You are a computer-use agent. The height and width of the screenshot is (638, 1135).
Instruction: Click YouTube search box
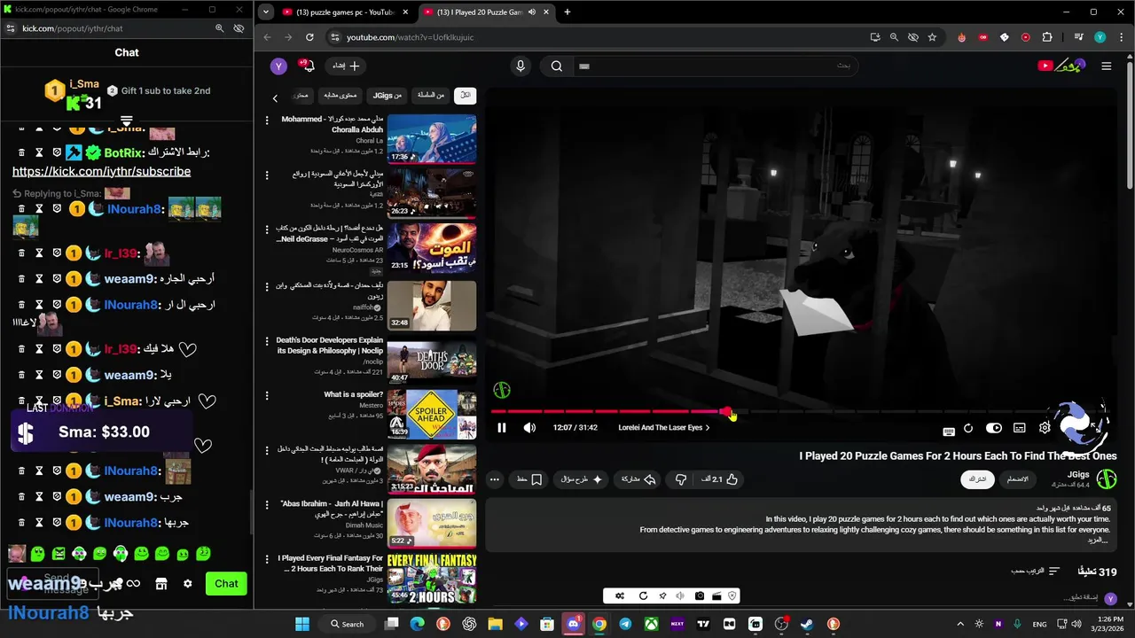[716, 66]
